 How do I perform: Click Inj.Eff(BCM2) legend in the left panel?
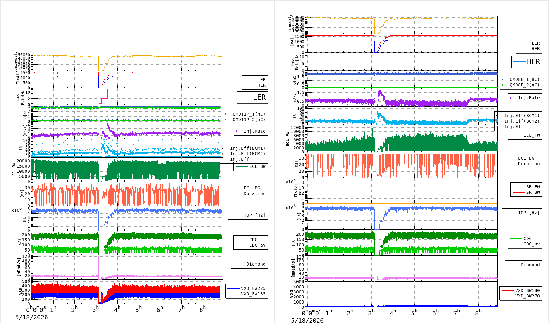point(247,154)
